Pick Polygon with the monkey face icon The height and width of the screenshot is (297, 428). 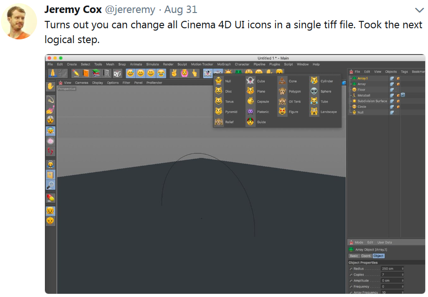(x=282, y=91)
